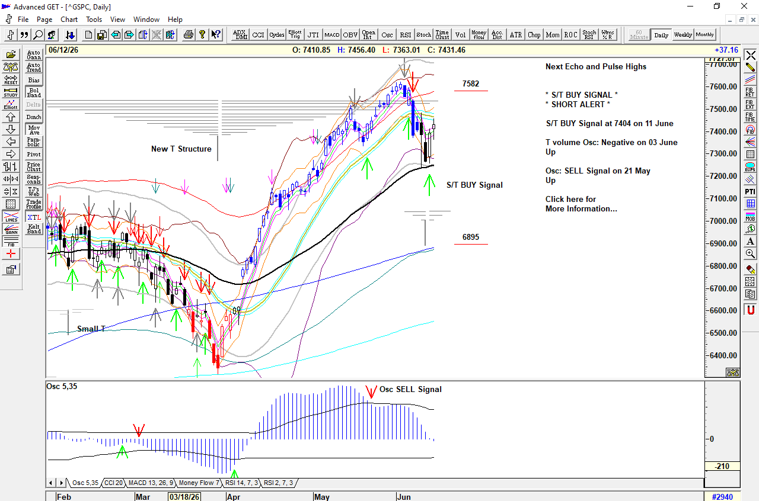
Task: Switch to the MACD 13, 26, 9 tab
Action: coord(150,483)
